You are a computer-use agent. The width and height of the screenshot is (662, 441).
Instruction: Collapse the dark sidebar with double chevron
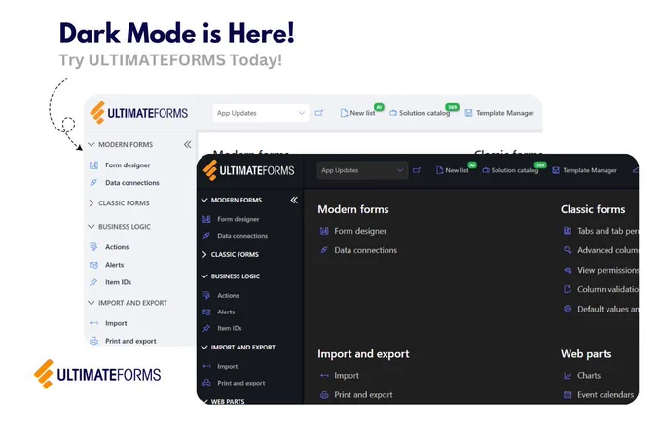[294, 200]
